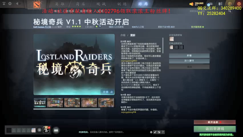Click the search magnifier icon
The width and height of the screenshot is (243, 137).
coord(230,11)
